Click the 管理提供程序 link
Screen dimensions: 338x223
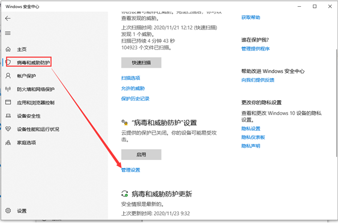coord(255,48)
